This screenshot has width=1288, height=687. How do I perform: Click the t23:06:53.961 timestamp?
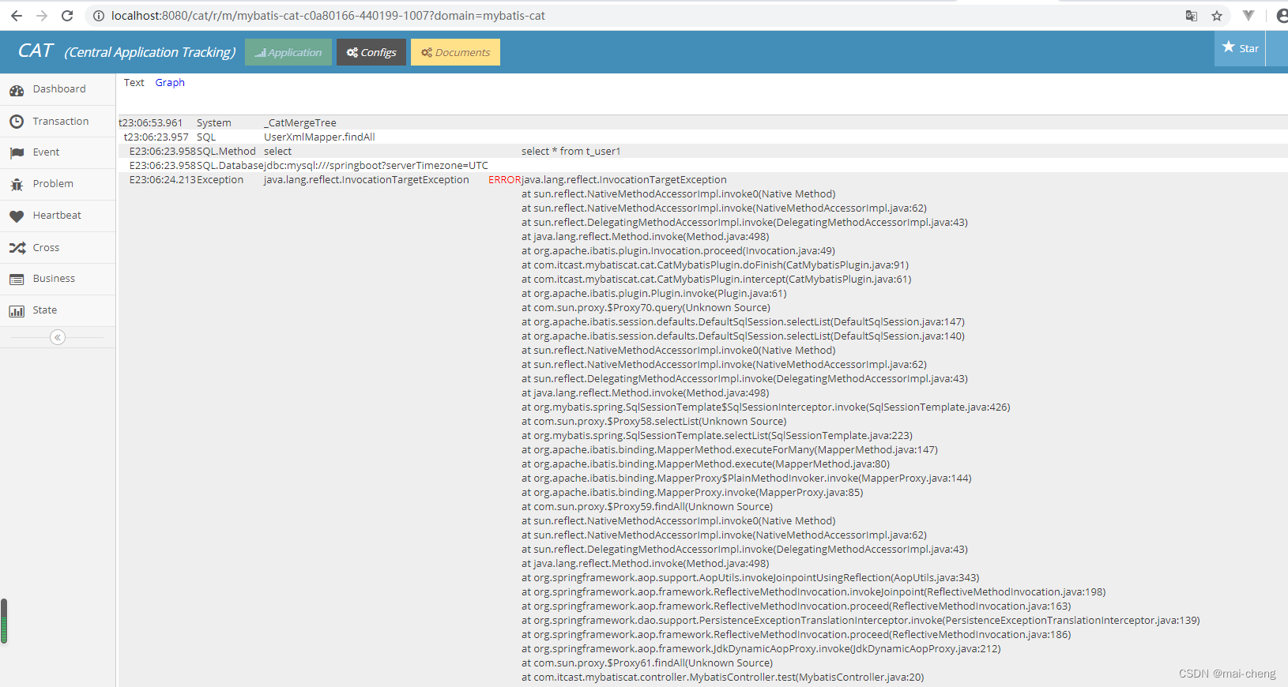tap(150, 122)
